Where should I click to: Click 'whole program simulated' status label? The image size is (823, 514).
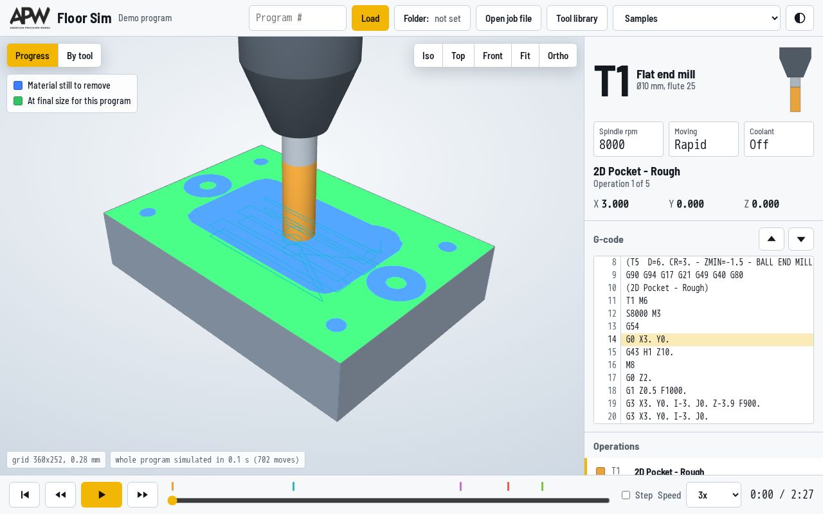point(208,459)
